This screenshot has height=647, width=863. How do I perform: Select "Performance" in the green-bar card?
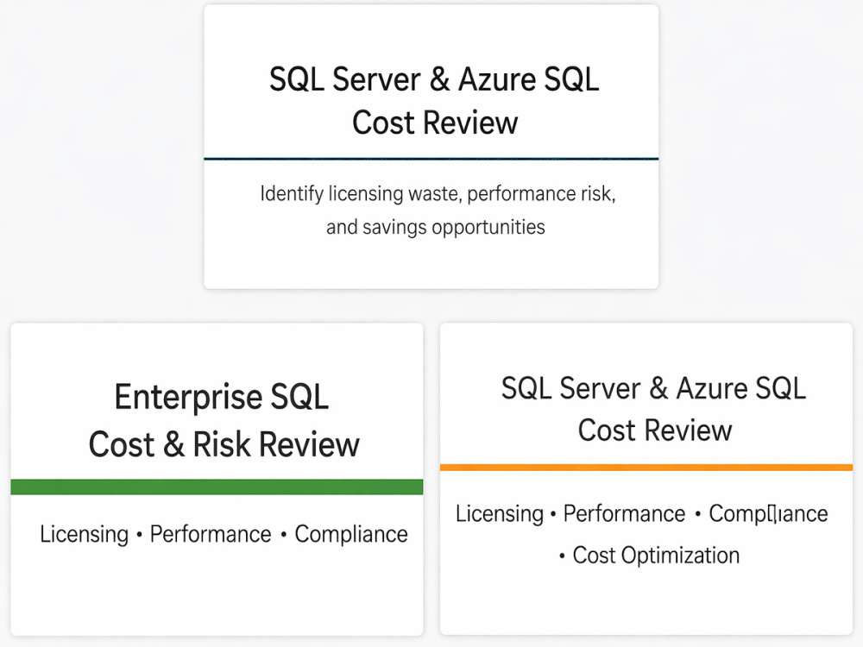[x=211, y=534]
